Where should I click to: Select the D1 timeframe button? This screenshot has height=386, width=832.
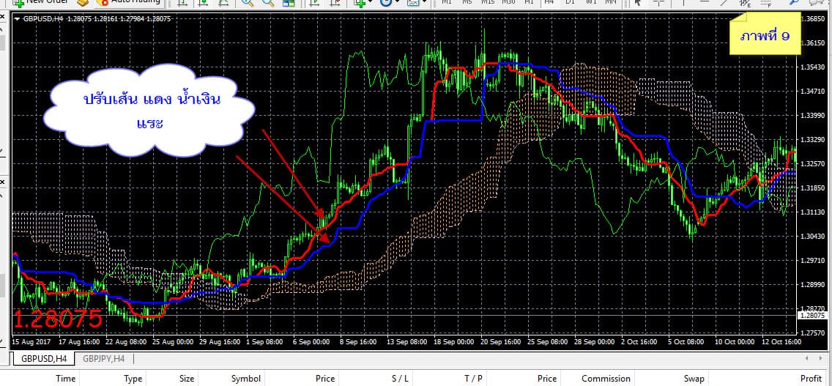click(x=570, y=2)
